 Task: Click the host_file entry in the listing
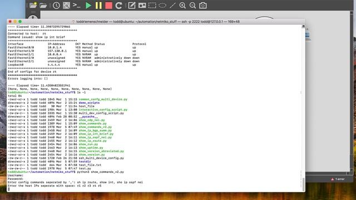(x=87, y=106)
